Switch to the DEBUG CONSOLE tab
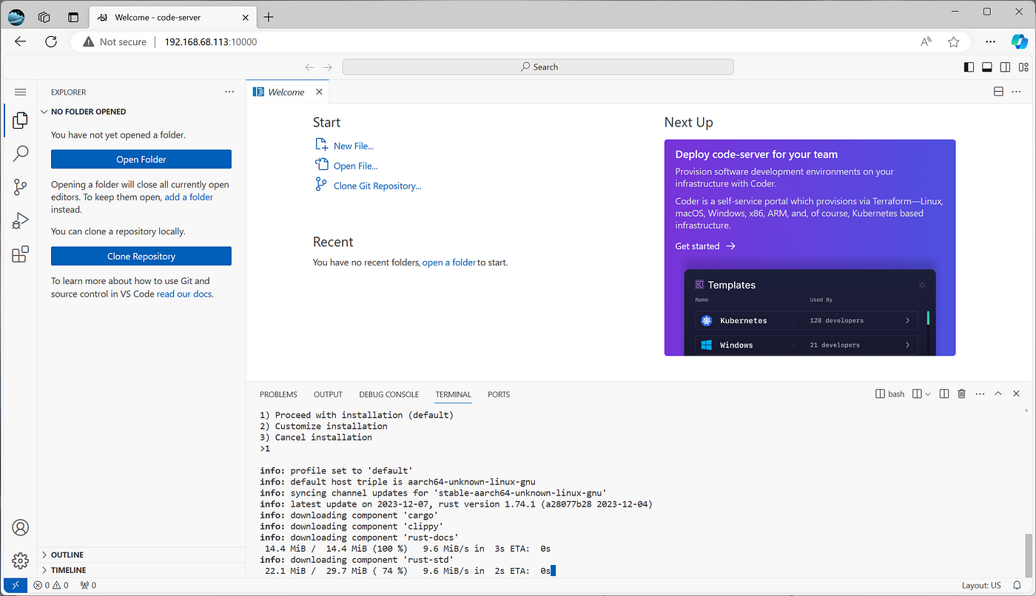 click(389, 394)
